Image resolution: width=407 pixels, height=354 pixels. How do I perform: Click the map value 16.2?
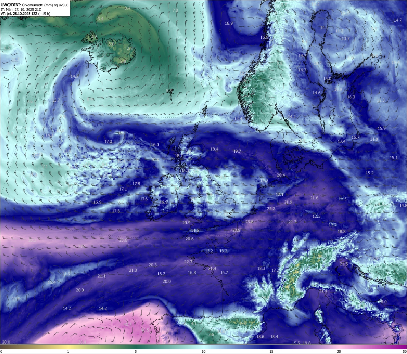pos(161,274)
